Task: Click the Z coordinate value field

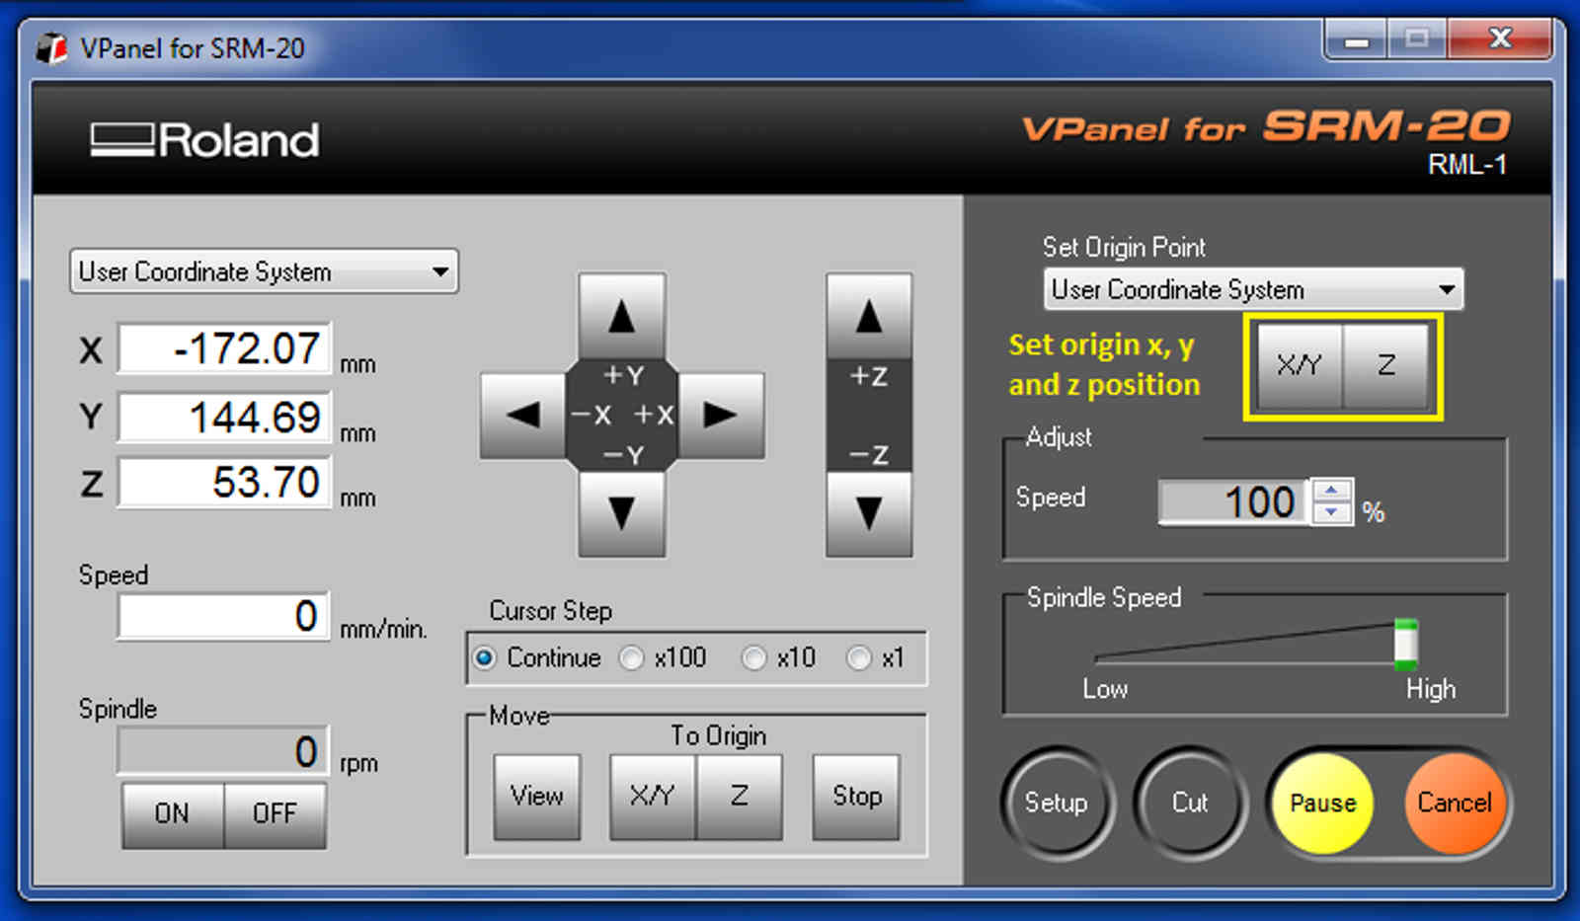Action: point(224,483)
